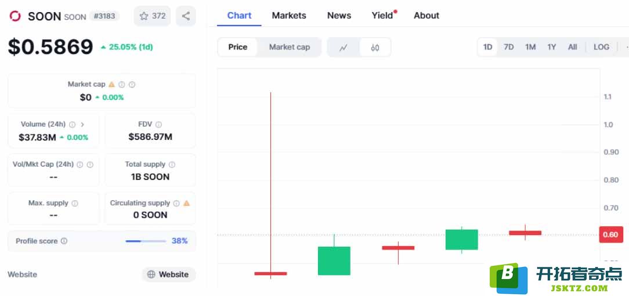Select the candlestick chart view icon
Image resolution: width=629 pixels, height=296 pixels.
pyautogui.click(x=375, y=48)
